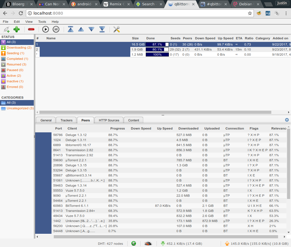Click the 87.1% progress bar of torrent 1
The width and height of the screenshot is (291, 247).
click(x=157, y=44)
